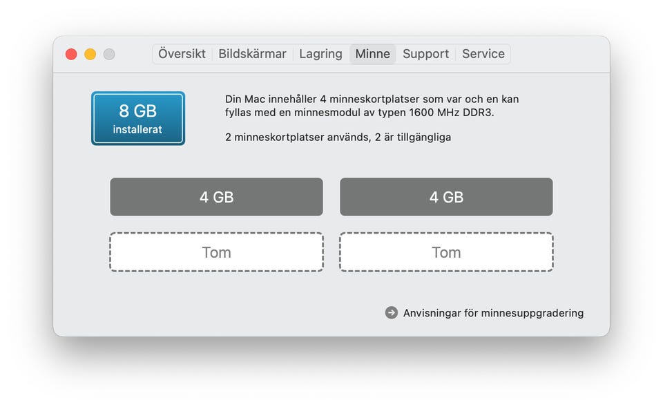Open the Bildskärmar tab
663x407 pixels.
point(252,54)
